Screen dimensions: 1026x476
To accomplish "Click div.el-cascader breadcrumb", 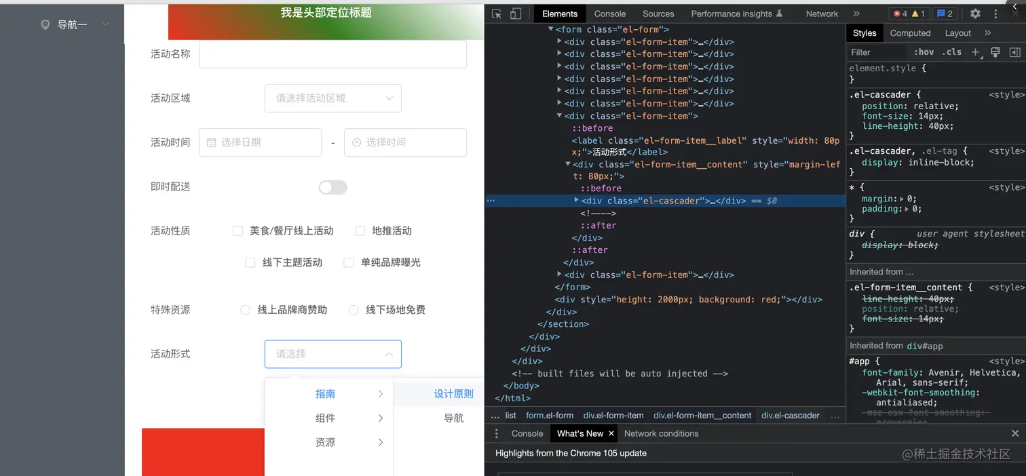I will [x=791, y=416].
